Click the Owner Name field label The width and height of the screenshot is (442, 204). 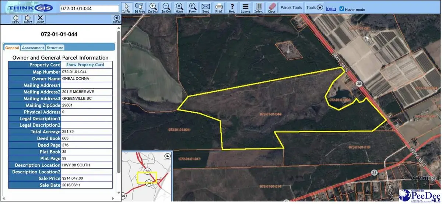46,78
